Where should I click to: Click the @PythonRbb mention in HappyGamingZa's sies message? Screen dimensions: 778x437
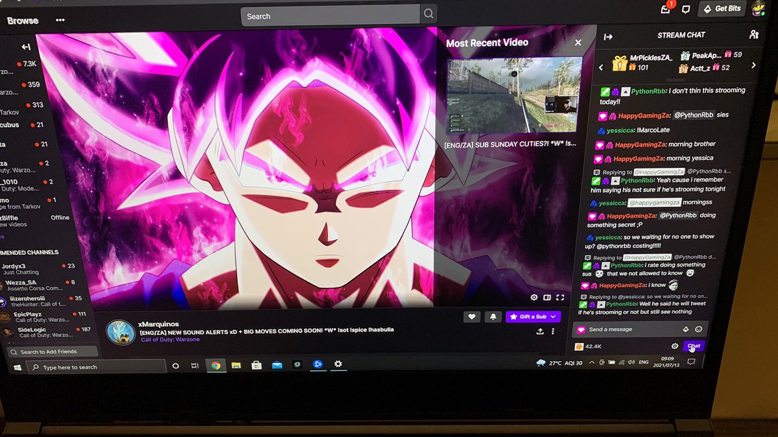coord(693,115)
